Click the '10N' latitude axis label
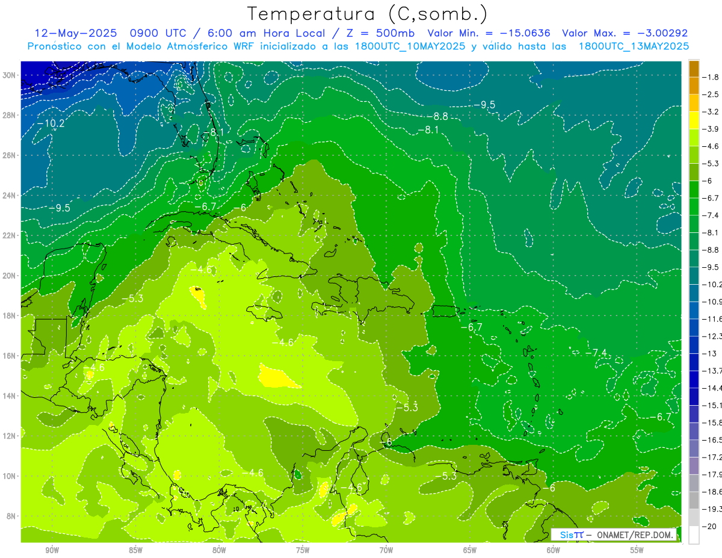This screenshot has width=722, height=558. pos(10,476)
